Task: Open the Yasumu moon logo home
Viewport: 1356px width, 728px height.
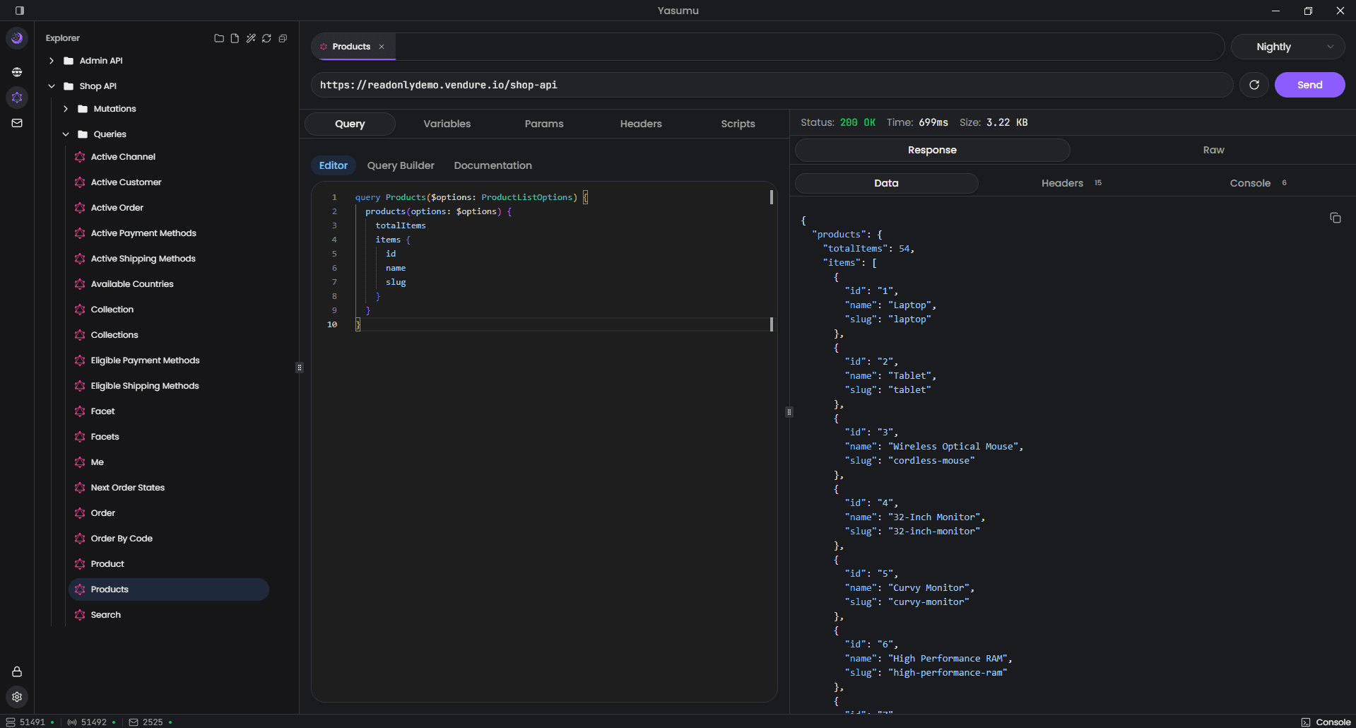Action: (17, 38)
